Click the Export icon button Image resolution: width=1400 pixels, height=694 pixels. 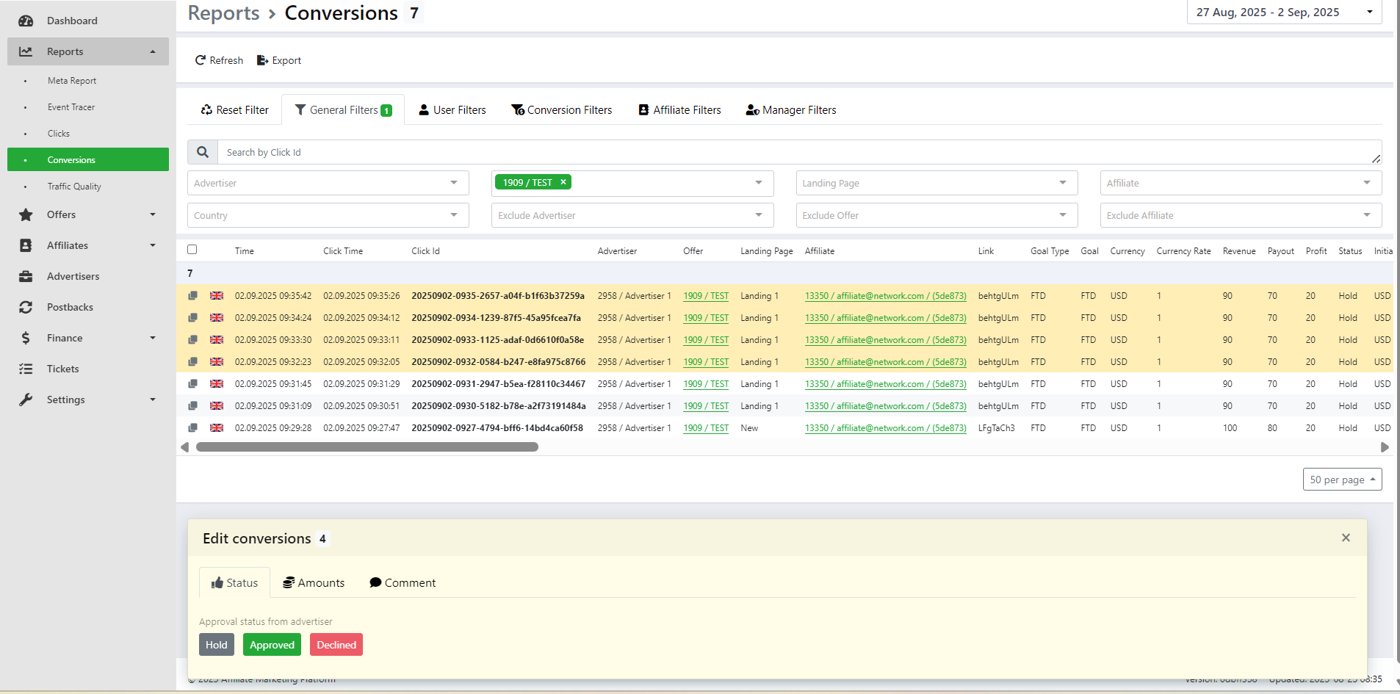tap(278, 60)
